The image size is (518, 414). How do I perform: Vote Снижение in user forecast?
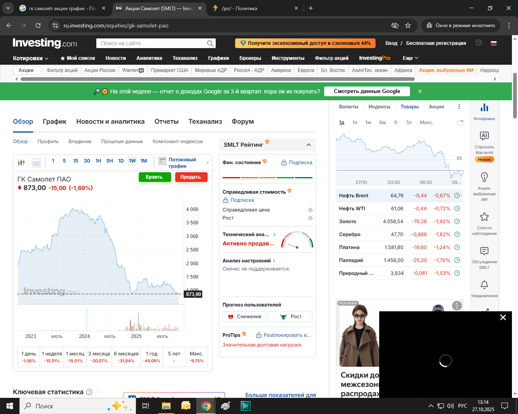coord(244,317)
